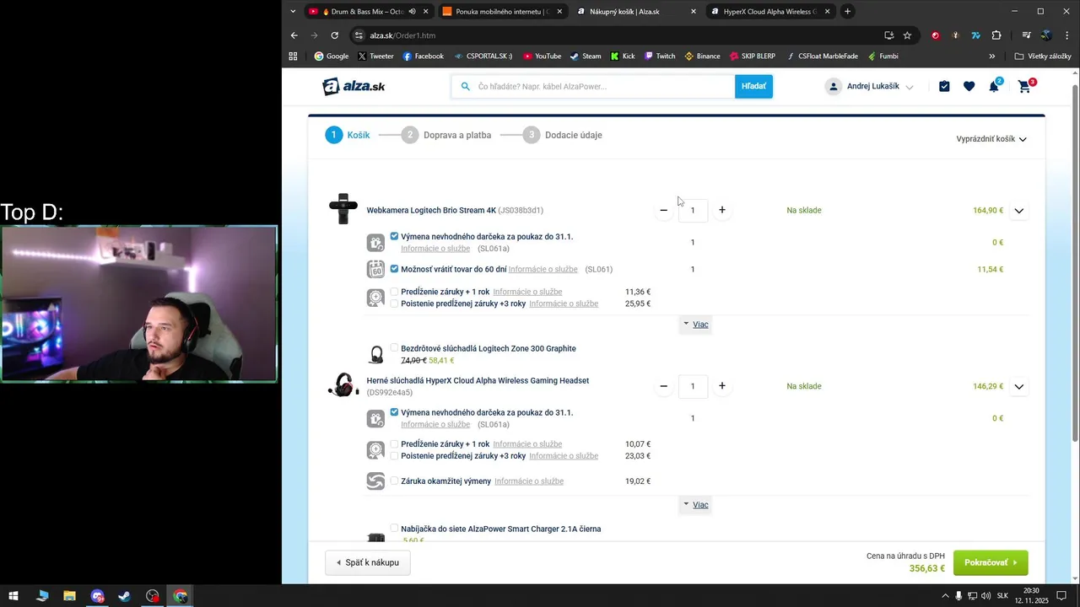Increase Logitech Brio webcam quantity with plus
Screen dimensions: 1080x607
pos(722,210)
